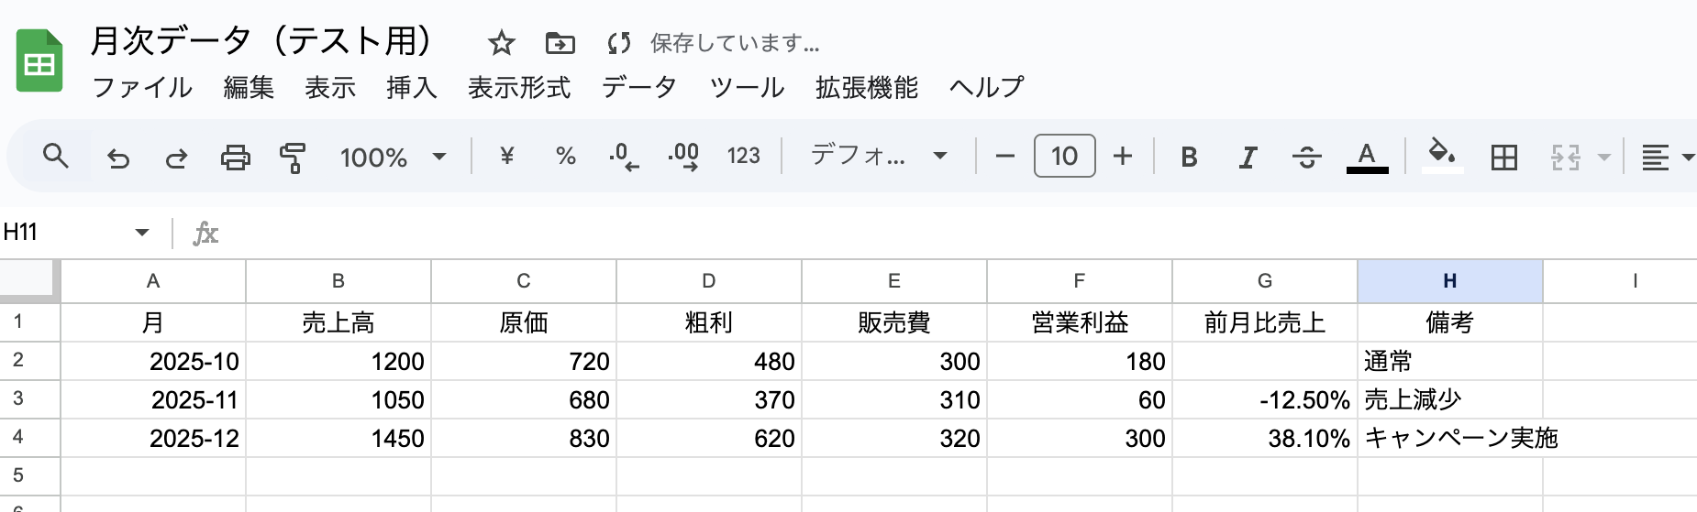Toggle strikethrough formatting
Screen dimensions: 1697x512
[x=1306, y=158]
